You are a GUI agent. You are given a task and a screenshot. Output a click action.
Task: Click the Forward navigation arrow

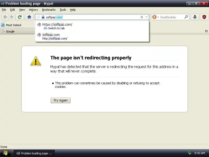coord(12,17)
